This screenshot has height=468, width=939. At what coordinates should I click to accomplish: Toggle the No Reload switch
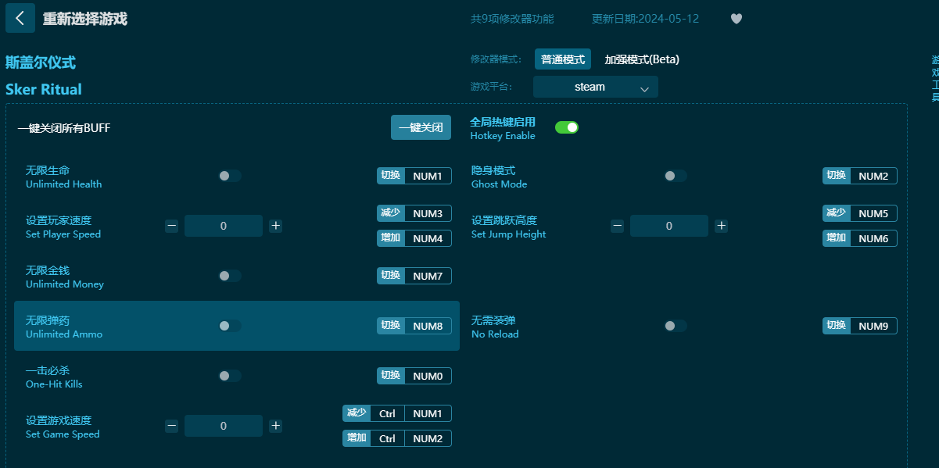click(675, 326)
